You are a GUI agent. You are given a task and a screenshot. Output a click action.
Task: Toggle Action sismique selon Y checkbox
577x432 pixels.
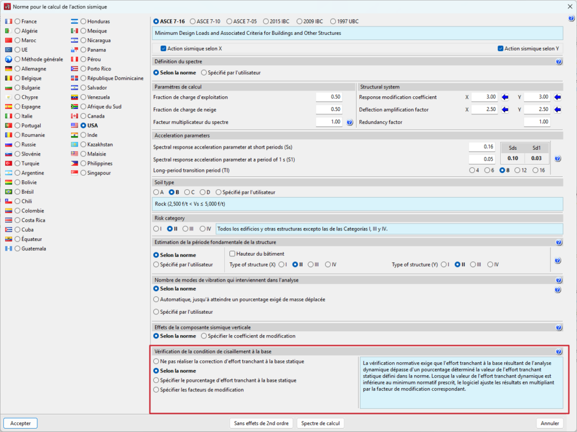(500, 48)
